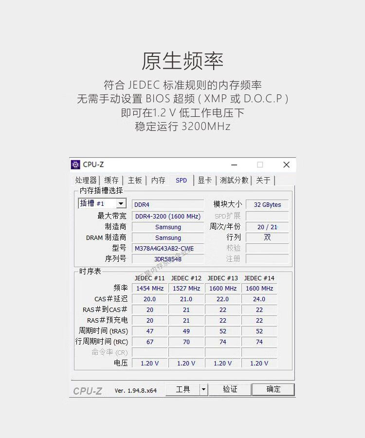The width and height of the screenshot is (365, 438).
Task: Click the 行周期时间 (tRC) label
Action: pyautogui.click(x=101, y=341)
